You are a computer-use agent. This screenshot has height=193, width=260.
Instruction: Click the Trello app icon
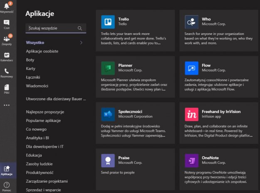(108, 22)
